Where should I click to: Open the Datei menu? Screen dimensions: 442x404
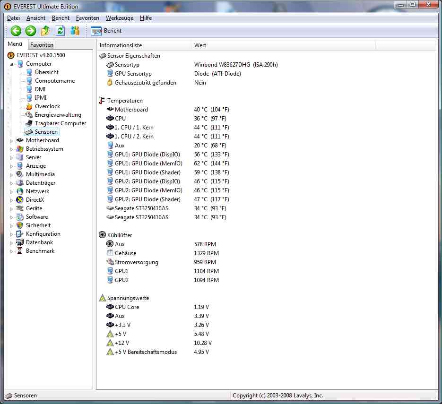pos(13,18)
